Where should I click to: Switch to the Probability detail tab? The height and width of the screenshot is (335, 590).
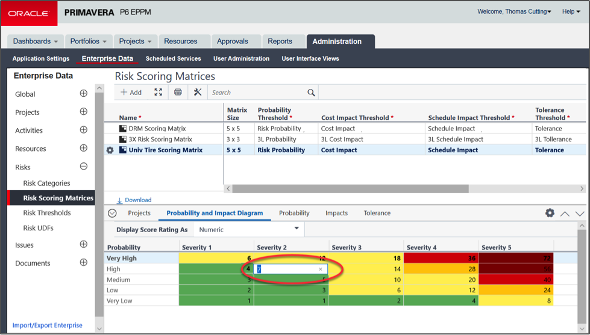tap(294, 213)
